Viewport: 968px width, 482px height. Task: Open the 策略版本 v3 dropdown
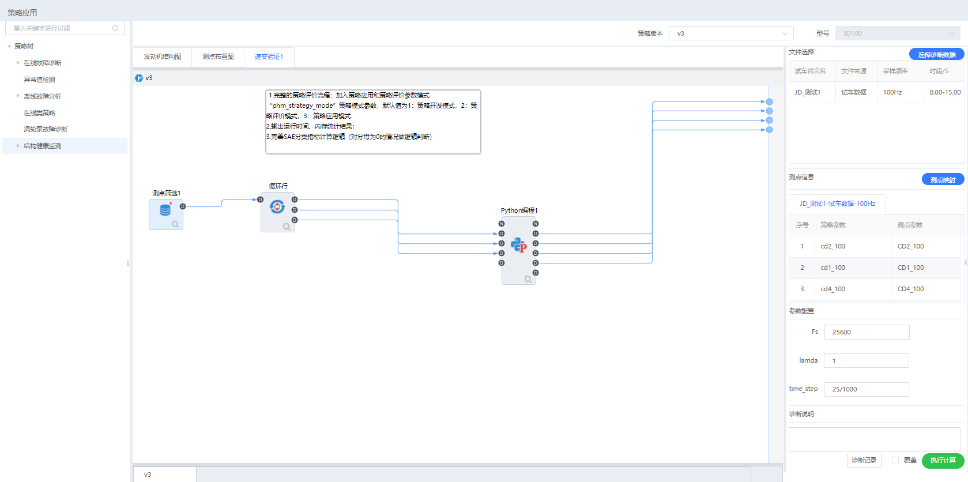tap(730, 33)
